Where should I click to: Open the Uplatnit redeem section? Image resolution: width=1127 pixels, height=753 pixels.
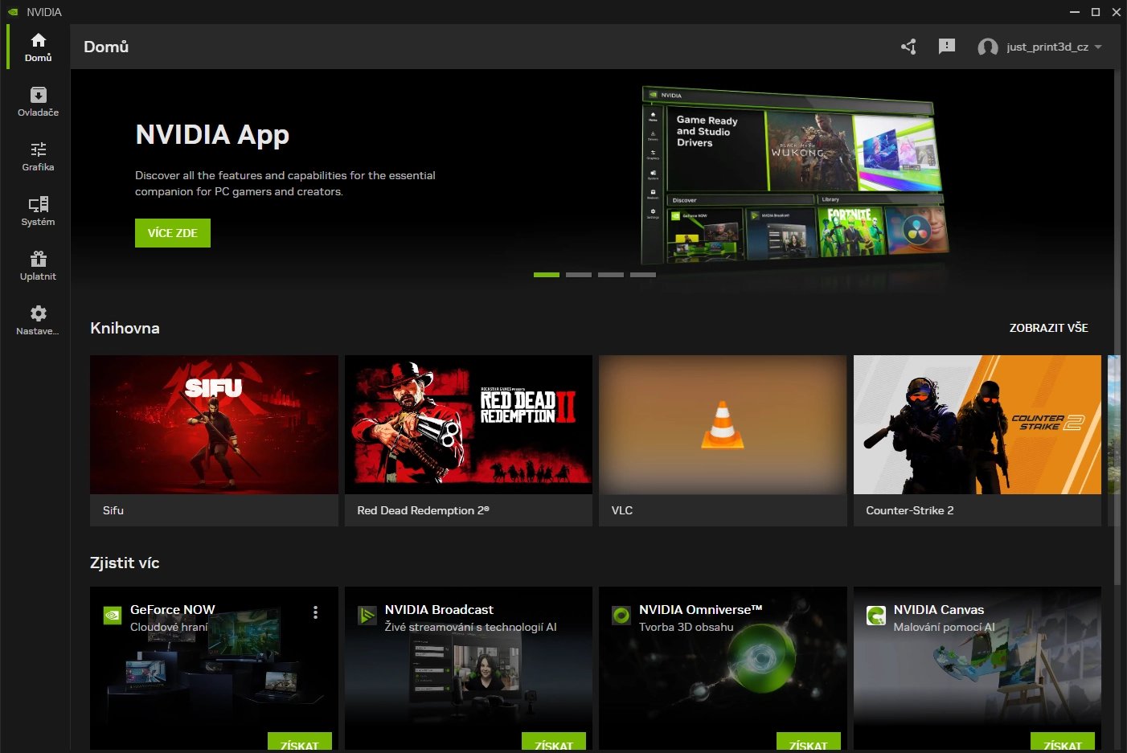[x=38, y=265]
